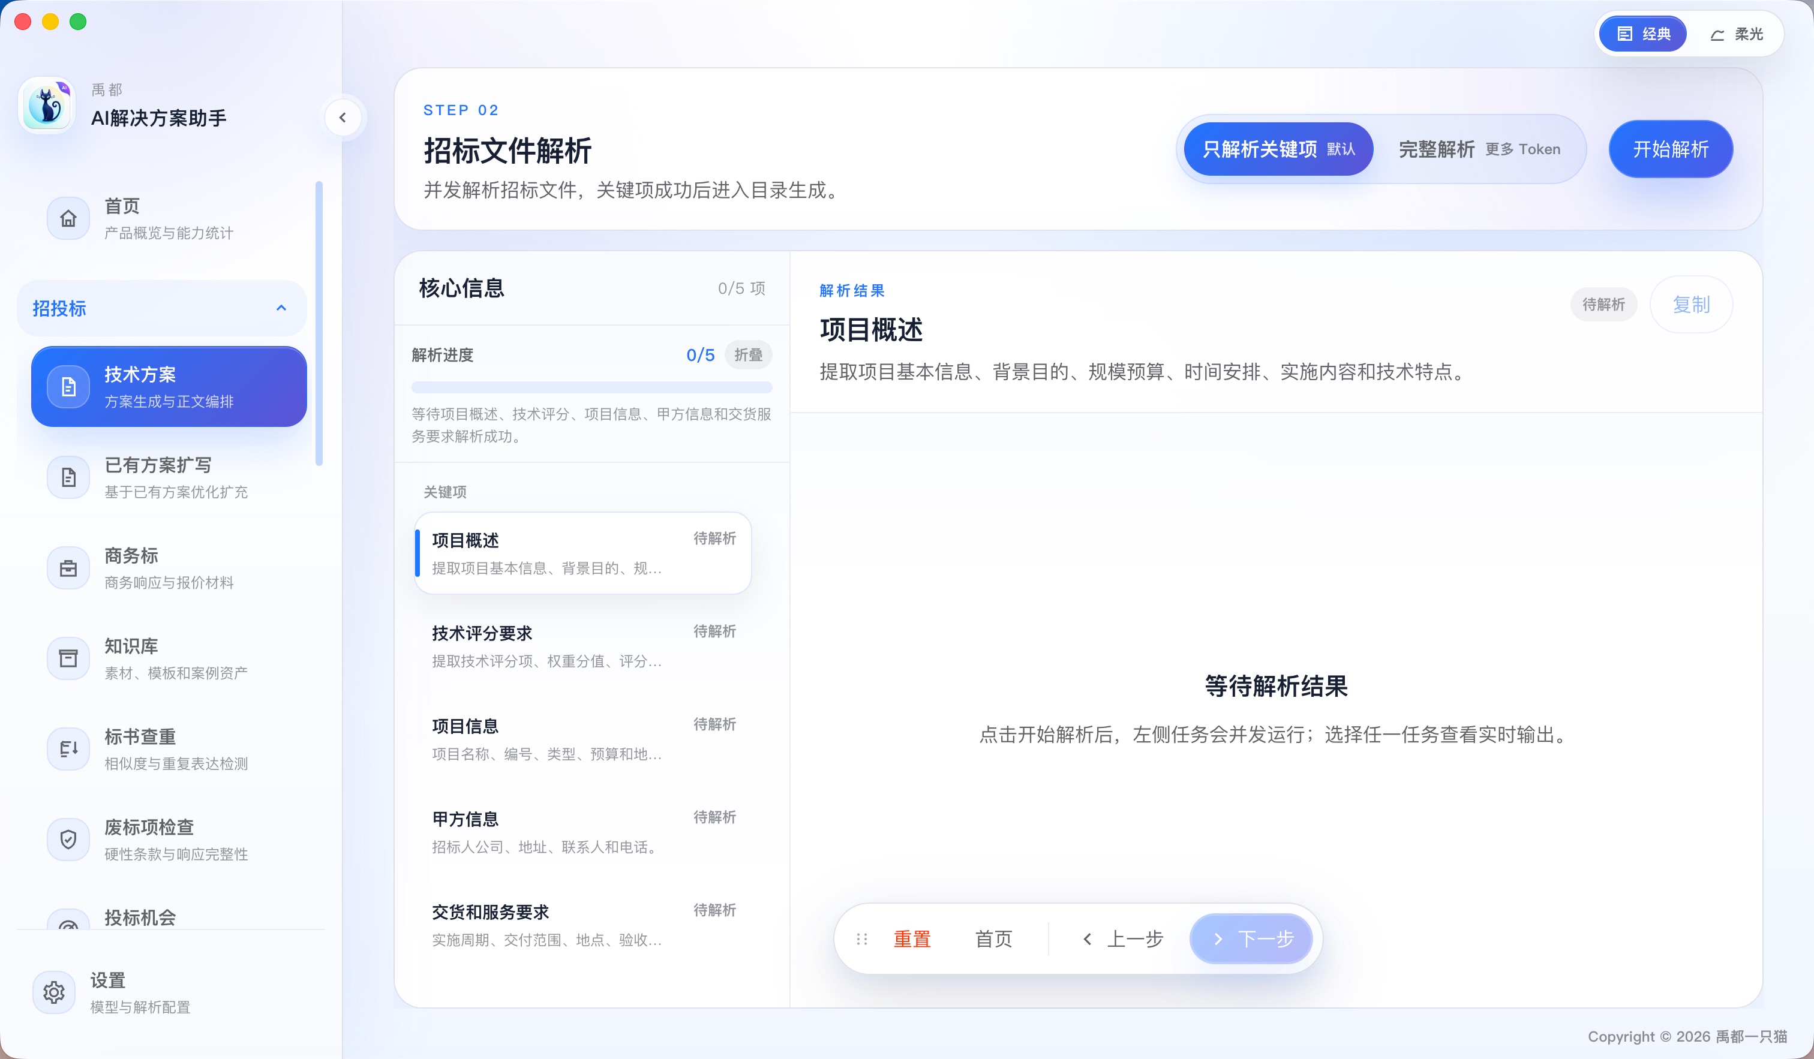
Task: Collapse the sidebar with the chevron button
Action: click(x=343, y=118)
